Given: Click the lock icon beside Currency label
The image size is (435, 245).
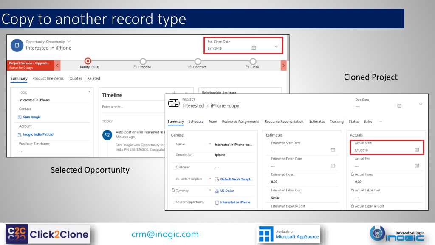Looking at the screenshot, I should click(x=173, y=190).
